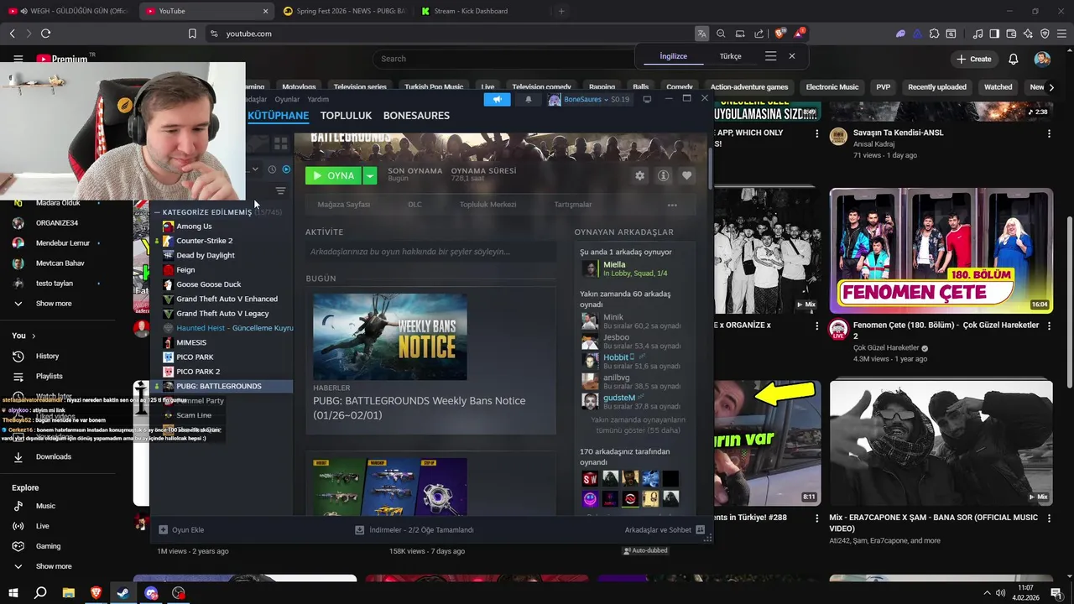The height and width of the screenshot is (604, 1074).
Task: Collapse KATEGORİZE EDİLMEMİŞ category
Action: 157,212
